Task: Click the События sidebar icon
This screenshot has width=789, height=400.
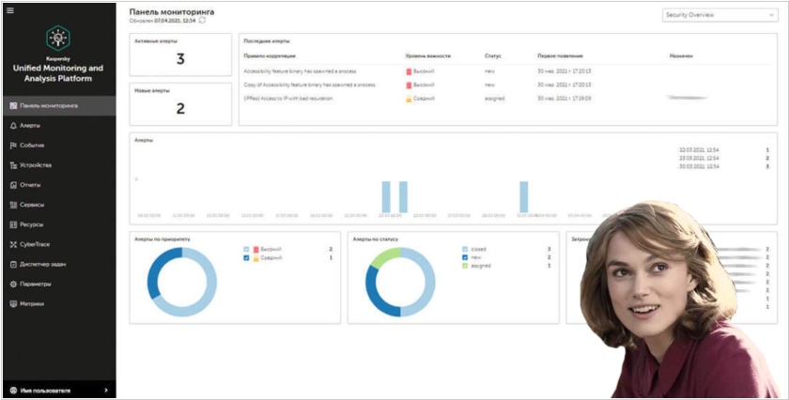Action: 12,146
